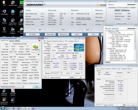Viewport: 138px width, 110px height.
Task: Toggle the OpenCL checkbox in GPU-Z
Action: coord(10,83)
